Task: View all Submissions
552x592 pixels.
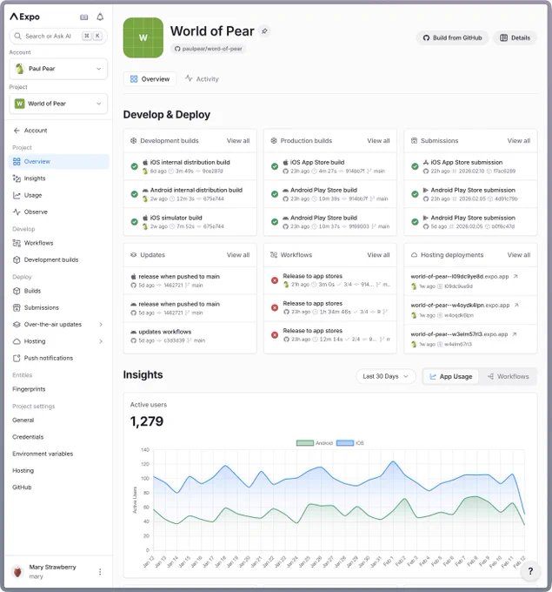Action: click(518, 141)
